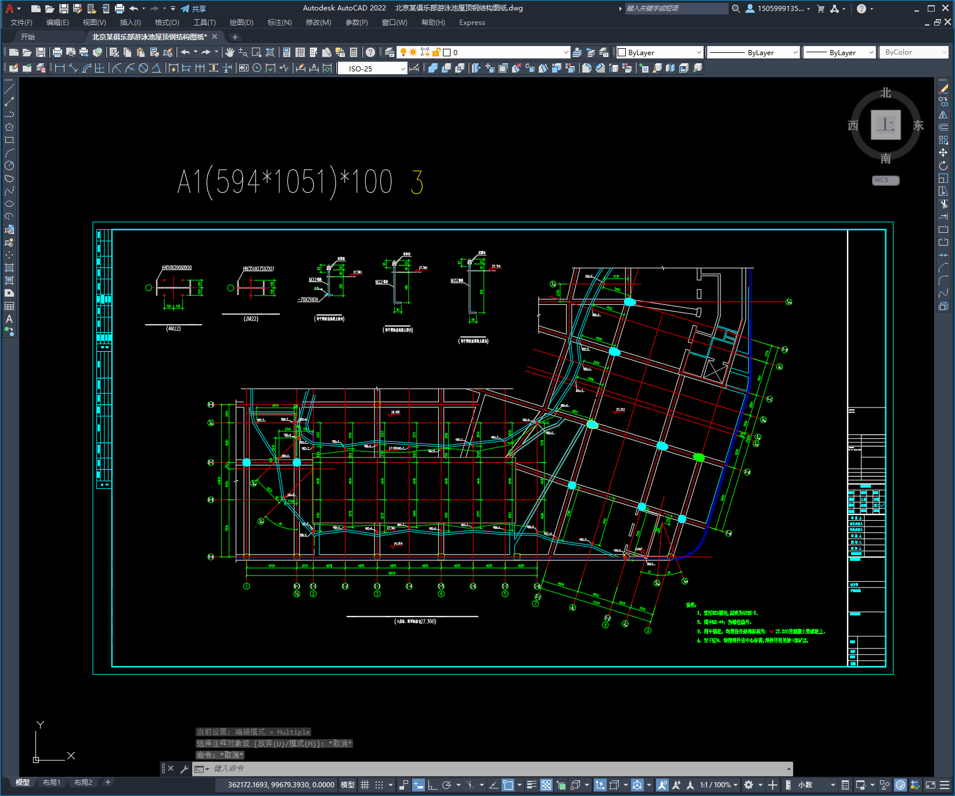Toggle dynamic input in status bar
955x796 pixels.
pos(419,785)
